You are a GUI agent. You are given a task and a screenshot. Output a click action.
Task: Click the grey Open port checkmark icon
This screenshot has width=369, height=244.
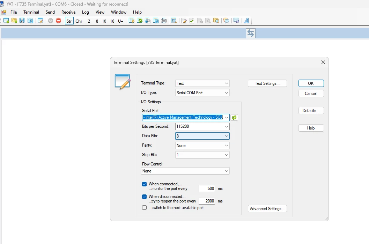pyautogui.click(x=51, y=21)
